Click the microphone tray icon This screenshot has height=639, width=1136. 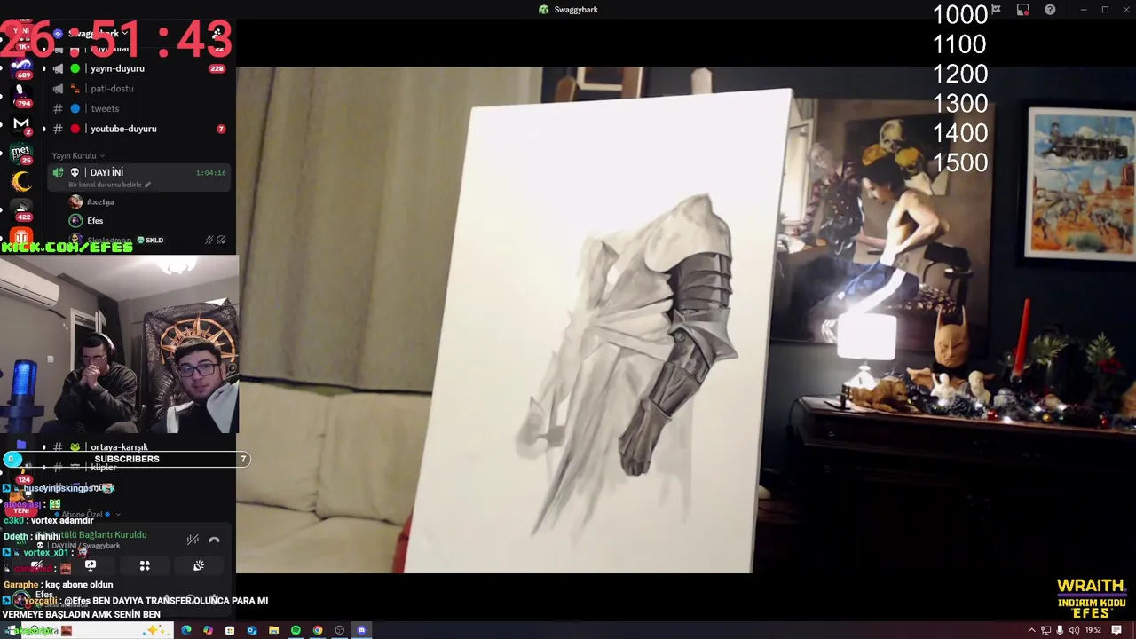point(1060,631)
